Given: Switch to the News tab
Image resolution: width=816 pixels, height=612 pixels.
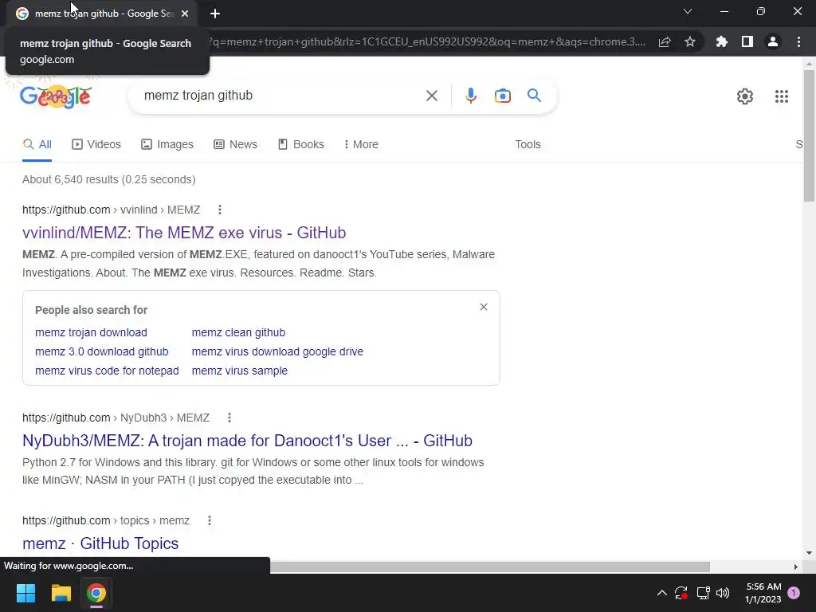Looking at the screenshot, I should tap(235, 145).
